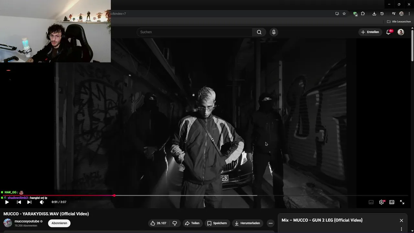Screen dimensions: 414x233
Task: Click the Mix – MUCCO playlist title
Action: [322, 220]
